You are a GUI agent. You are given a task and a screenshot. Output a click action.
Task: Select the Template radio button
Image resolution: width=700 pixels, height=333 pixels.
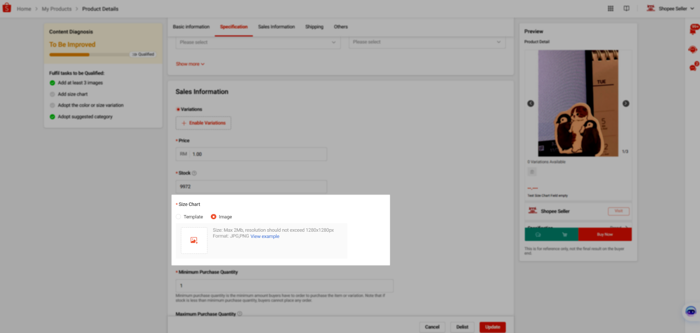(x=178, y=217)
